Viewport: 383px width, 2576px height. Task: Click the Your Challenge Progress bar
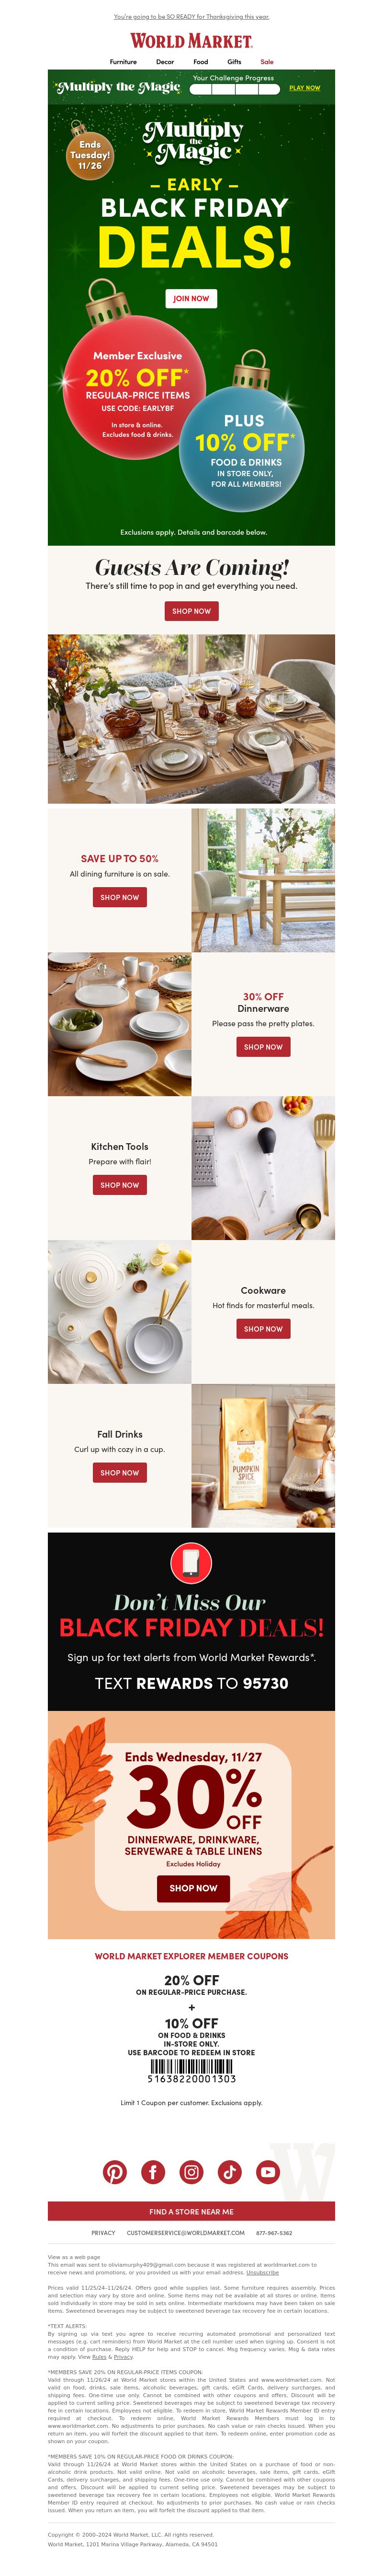[x=236, y=89]
